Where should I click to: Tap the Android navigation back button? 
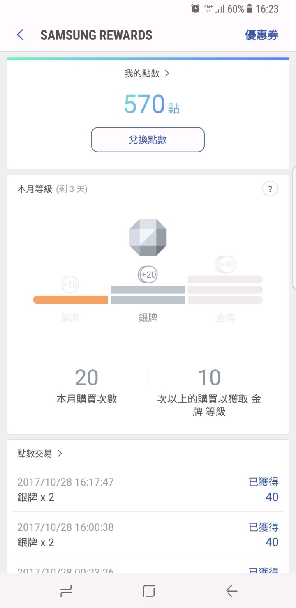tap(231, 591)
